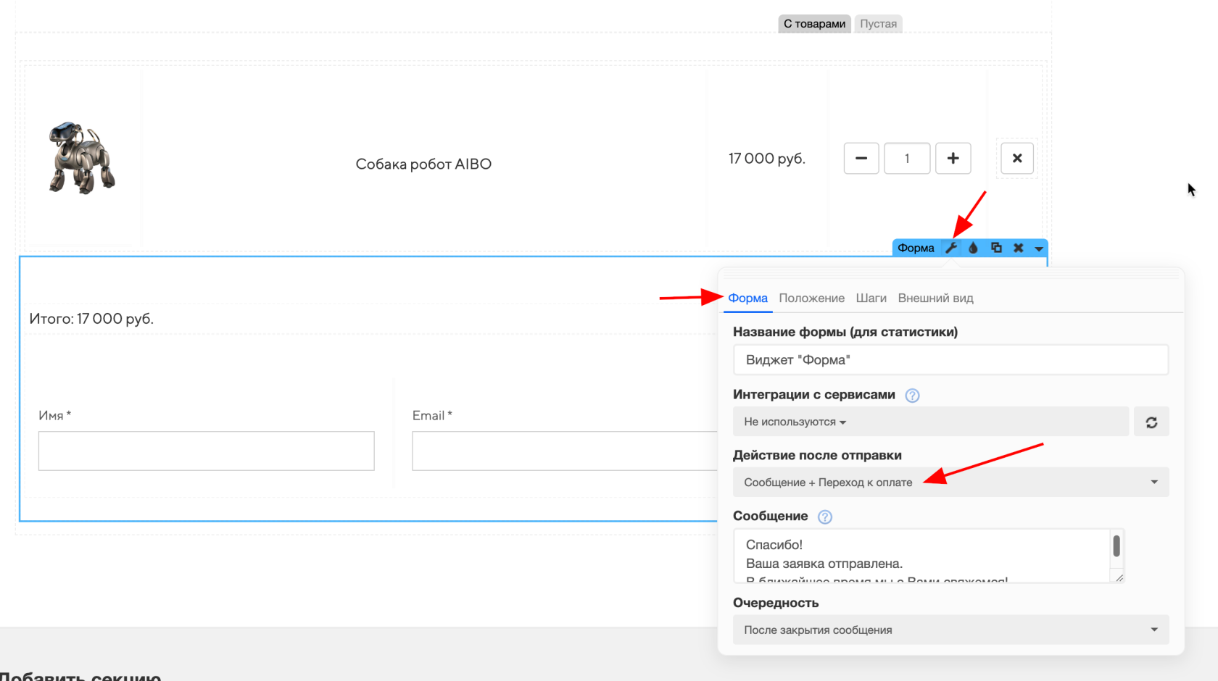Refresh integrations list icon
Viewport: 1218px width, 681px height.
(1151, 422)
